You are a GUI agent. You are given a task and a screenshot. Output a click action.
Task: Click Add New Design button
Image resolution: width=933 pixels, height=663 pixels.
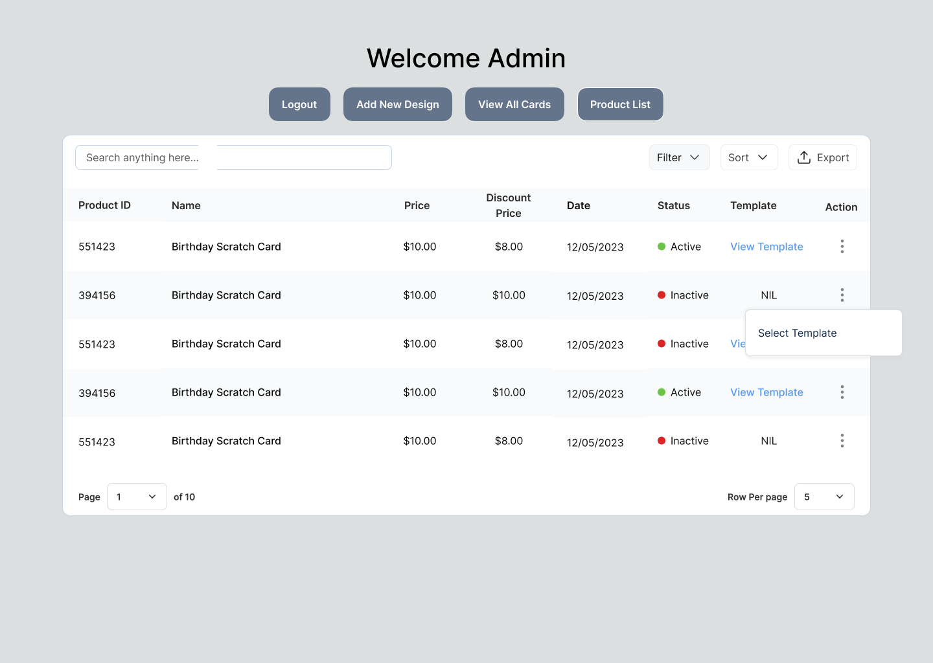point(398,104)
